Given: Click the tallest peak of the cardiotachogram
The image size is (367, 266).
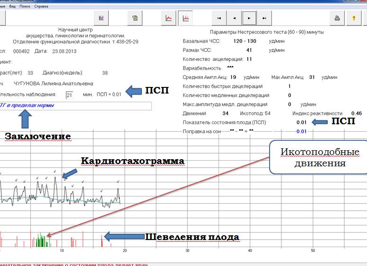Looking at the screenshot, I should point(55,178).
